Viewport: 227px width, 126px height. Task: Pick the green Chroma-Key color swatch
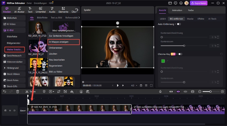[163, 61]
